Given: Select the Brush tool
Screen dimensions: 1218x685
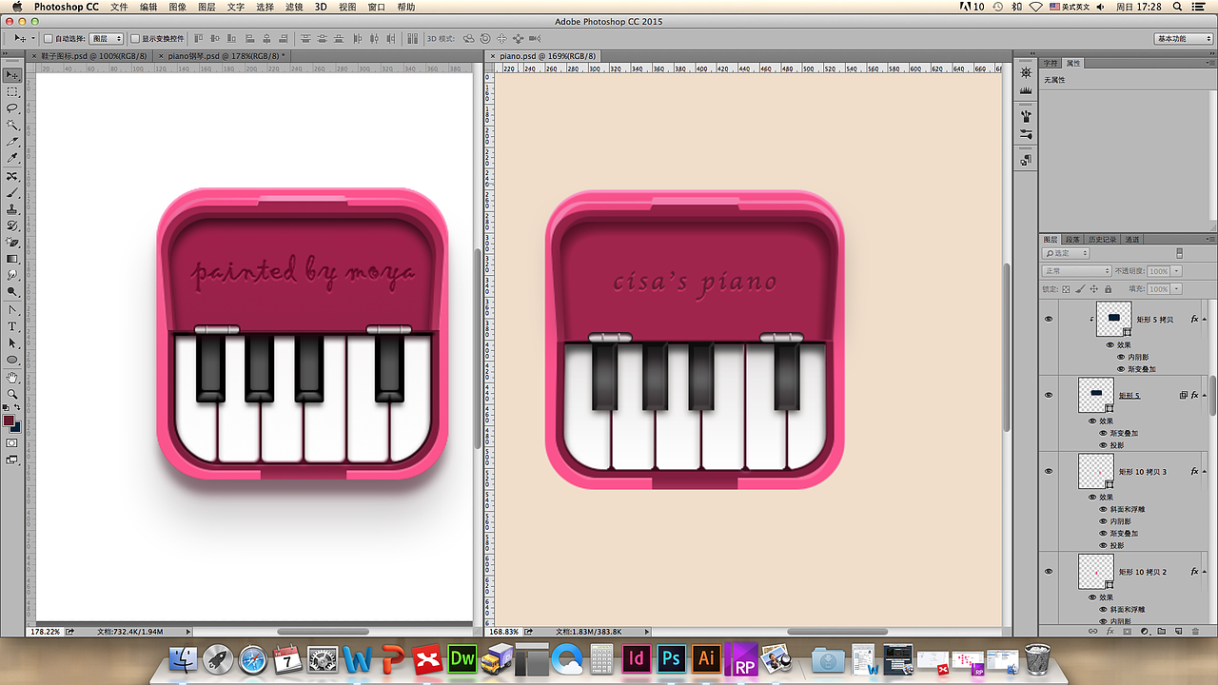Looking at the screenshot, I should coord(12,193).
